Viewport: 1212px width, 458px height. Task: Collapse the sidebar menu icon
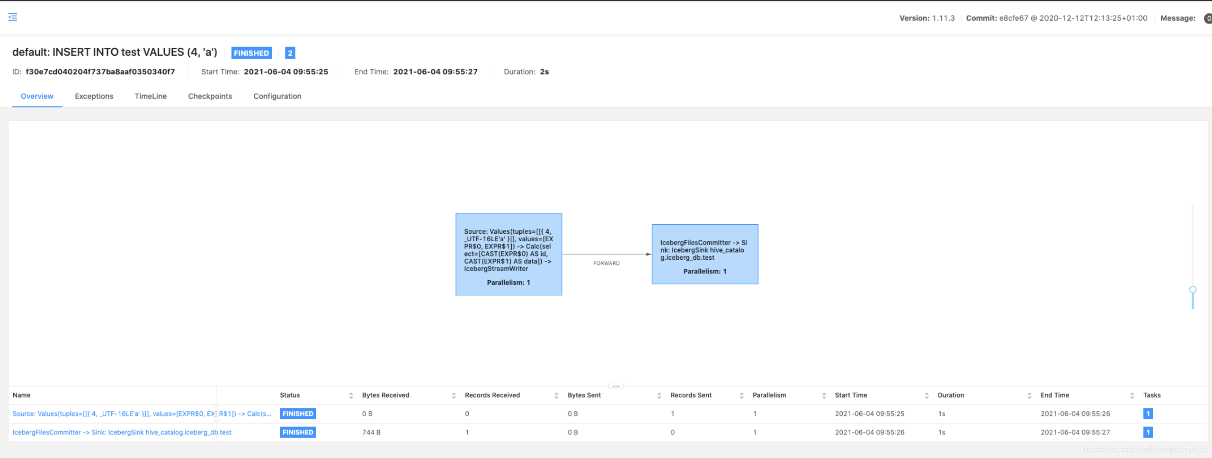(x=13, y=17)
